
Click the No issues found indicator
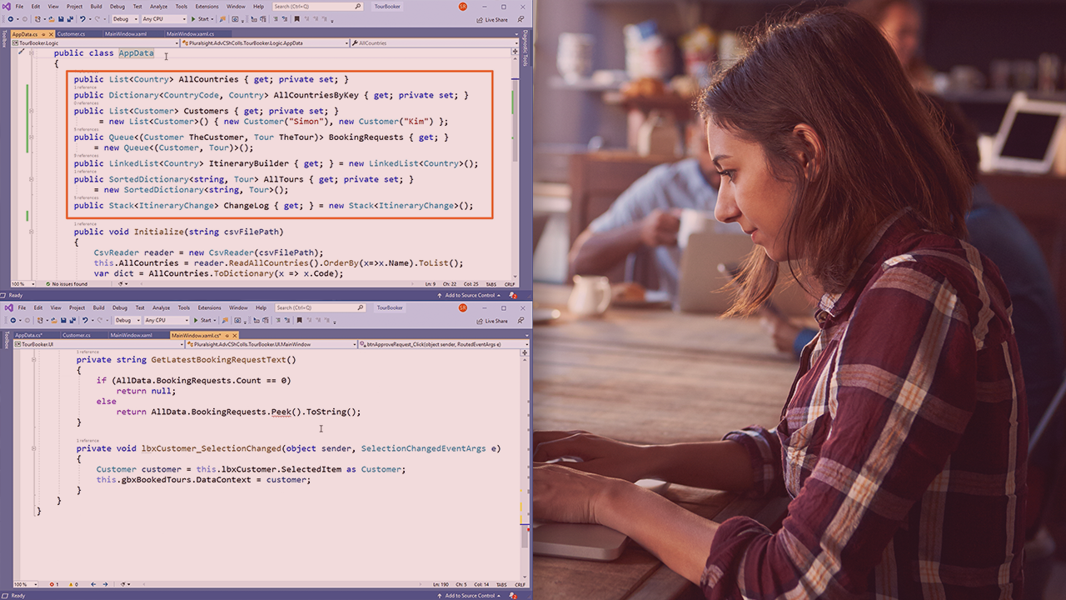68,284
